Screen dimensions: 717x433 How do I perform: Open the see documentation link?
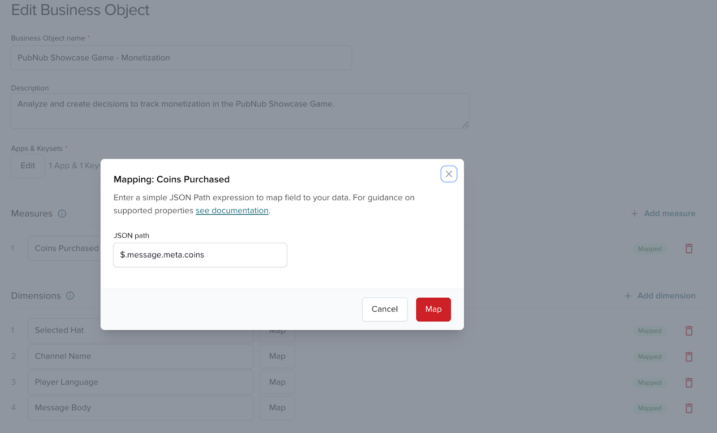pos(232,210)
